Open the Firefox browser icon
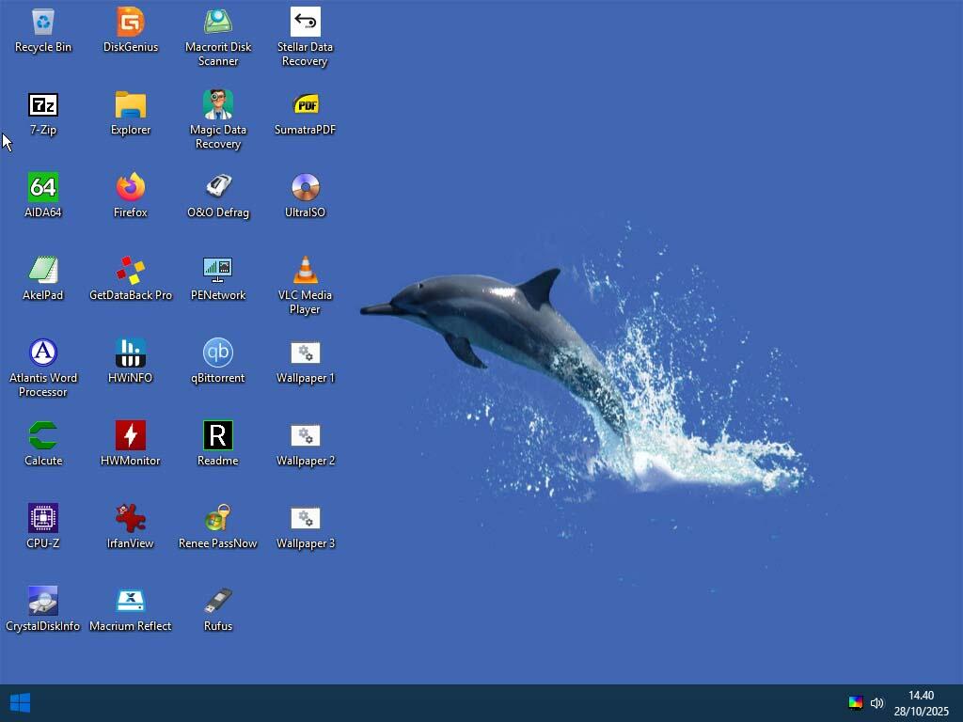Screen dimensions: 963x722 [x=131, y=188]
